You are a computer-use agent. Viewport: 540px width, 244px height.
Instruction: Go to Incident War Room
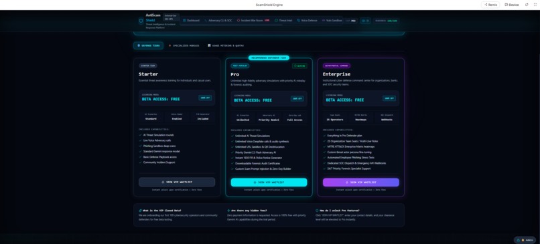[x=253, y=20]
